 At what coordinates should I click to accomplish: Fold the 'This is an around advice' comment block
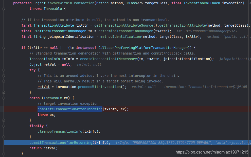tap(4, 76)
